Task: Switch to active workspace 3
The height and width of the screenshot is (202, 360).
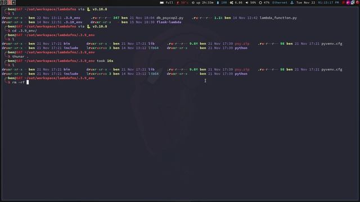Action: coord(10,2)
